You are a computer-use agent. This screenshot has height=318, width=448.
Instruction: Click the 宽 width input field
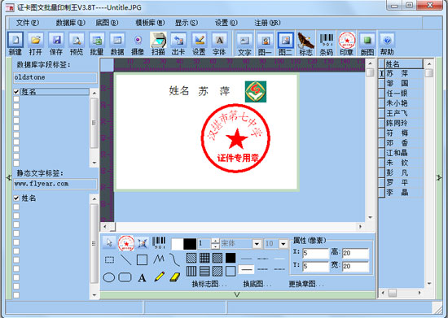pyautogui.click(x=356, y=266)
